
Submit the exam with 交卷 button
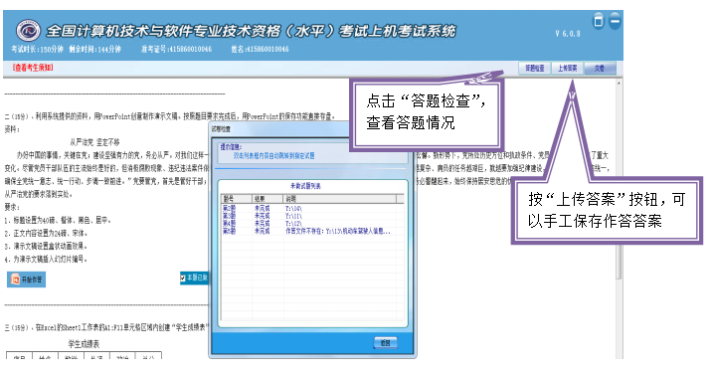click(600, 69)
